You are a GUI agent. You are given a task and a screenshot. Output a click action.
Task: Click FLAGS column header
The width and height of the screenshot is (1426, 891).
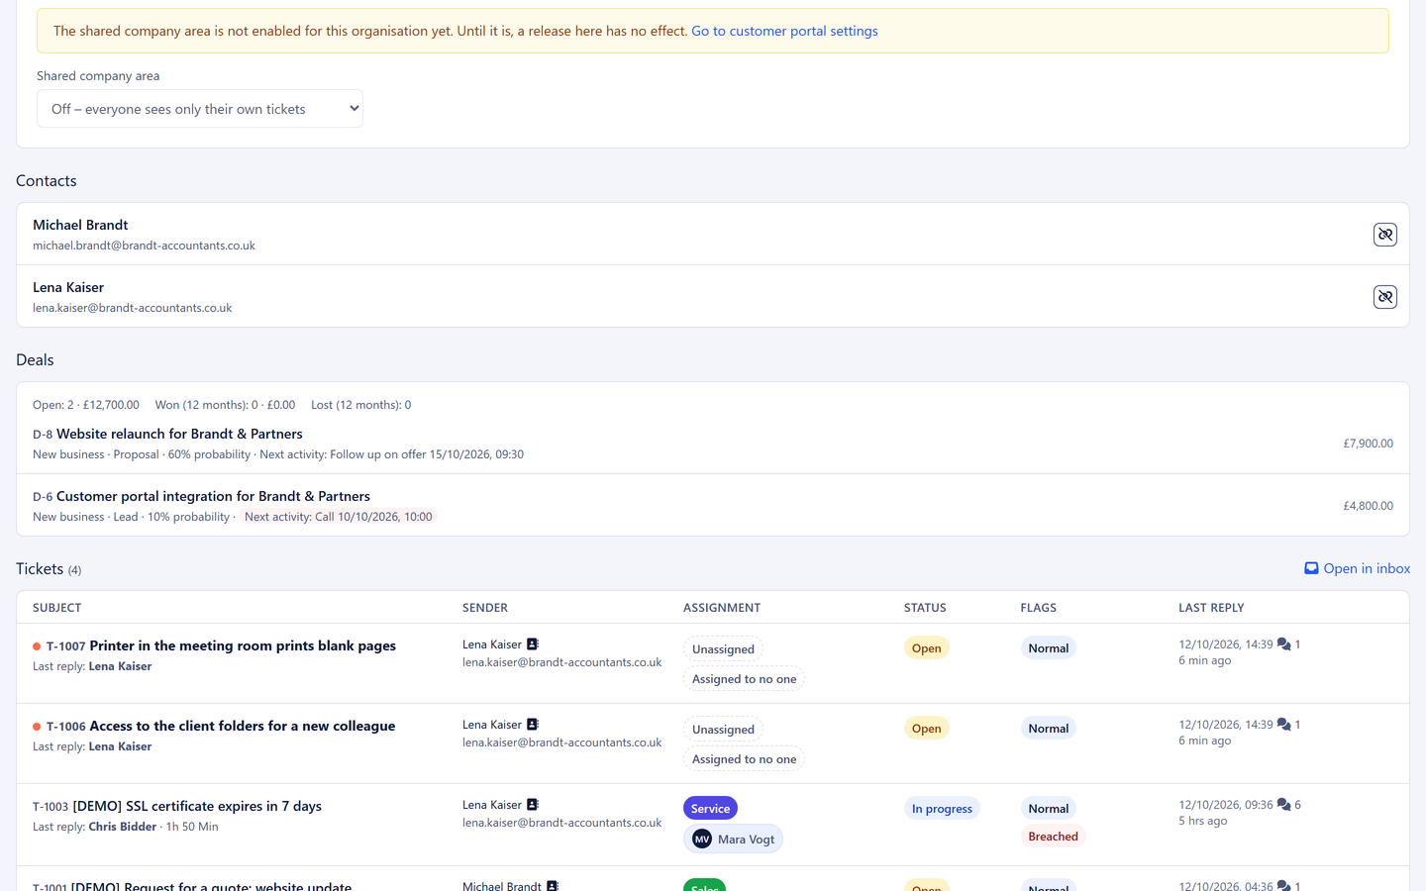[1039, 608]
